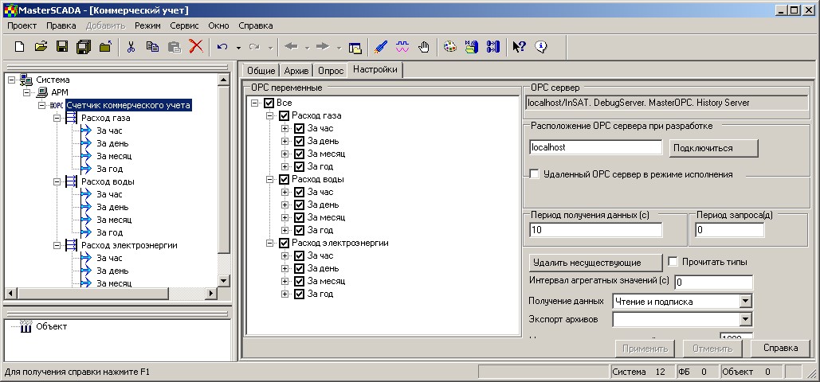Switch to the Архив tab
Viewport: 820px width, 382px height.
296,71
